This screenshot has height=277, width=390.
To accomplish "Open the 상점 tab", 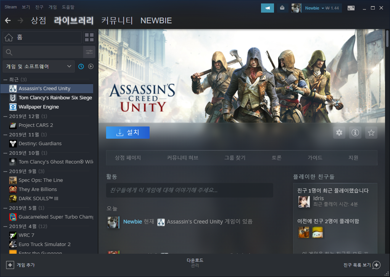I will [x=39, y=20].
